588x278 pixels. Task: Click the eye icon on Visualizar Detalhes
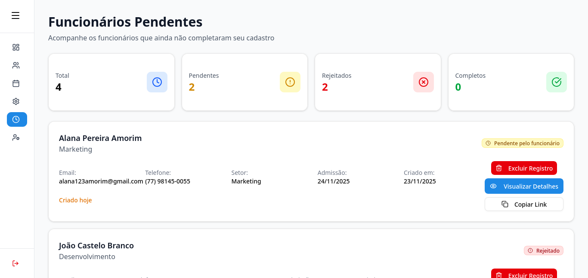(x=493, y=186)
